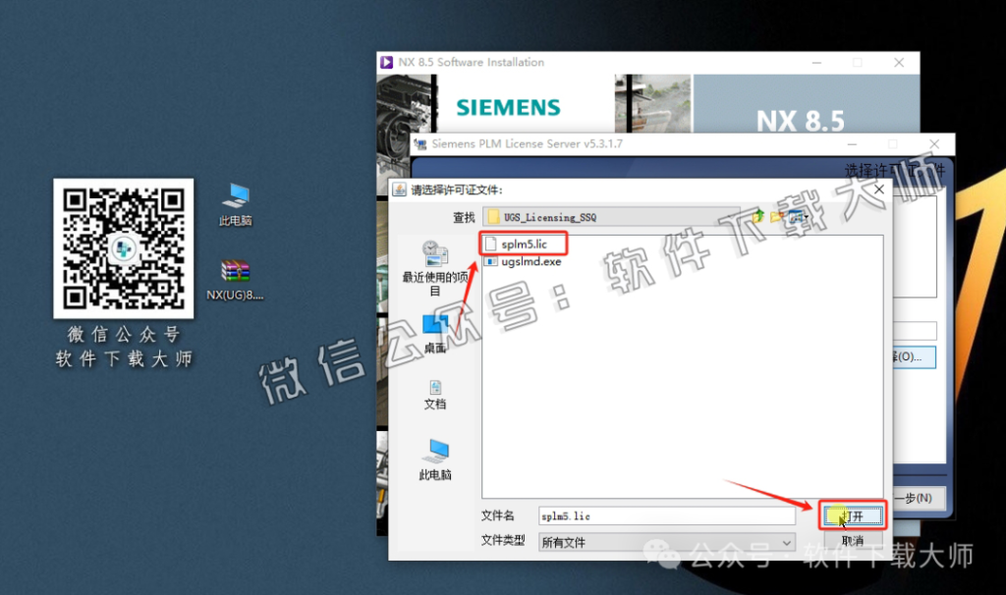Open 此电脑 from the dialog sidebar
This screenshot has width=1006, height=595.
[x=434, y=470]
